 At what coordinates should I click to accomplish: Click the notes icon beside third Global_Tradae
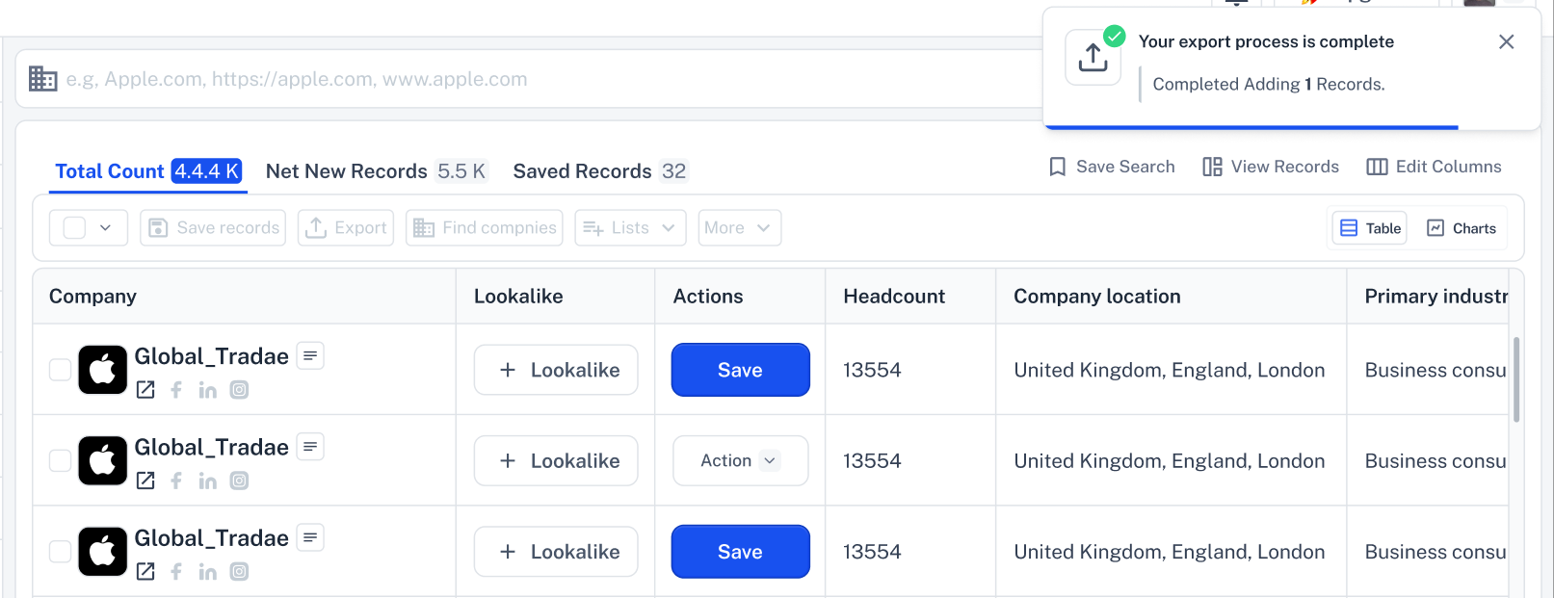point(310,537)
